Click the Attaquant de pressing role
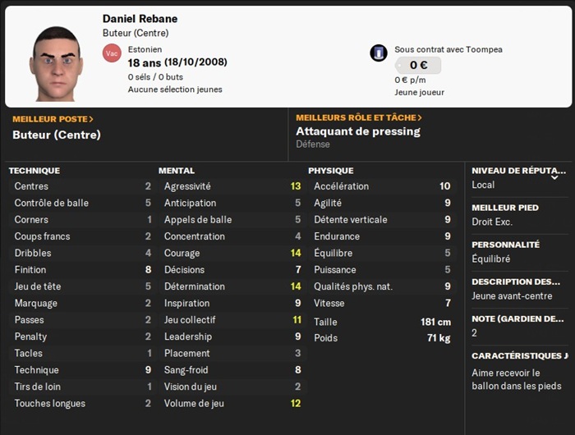Screen dimensions: 575x435 tap(358, 131)
